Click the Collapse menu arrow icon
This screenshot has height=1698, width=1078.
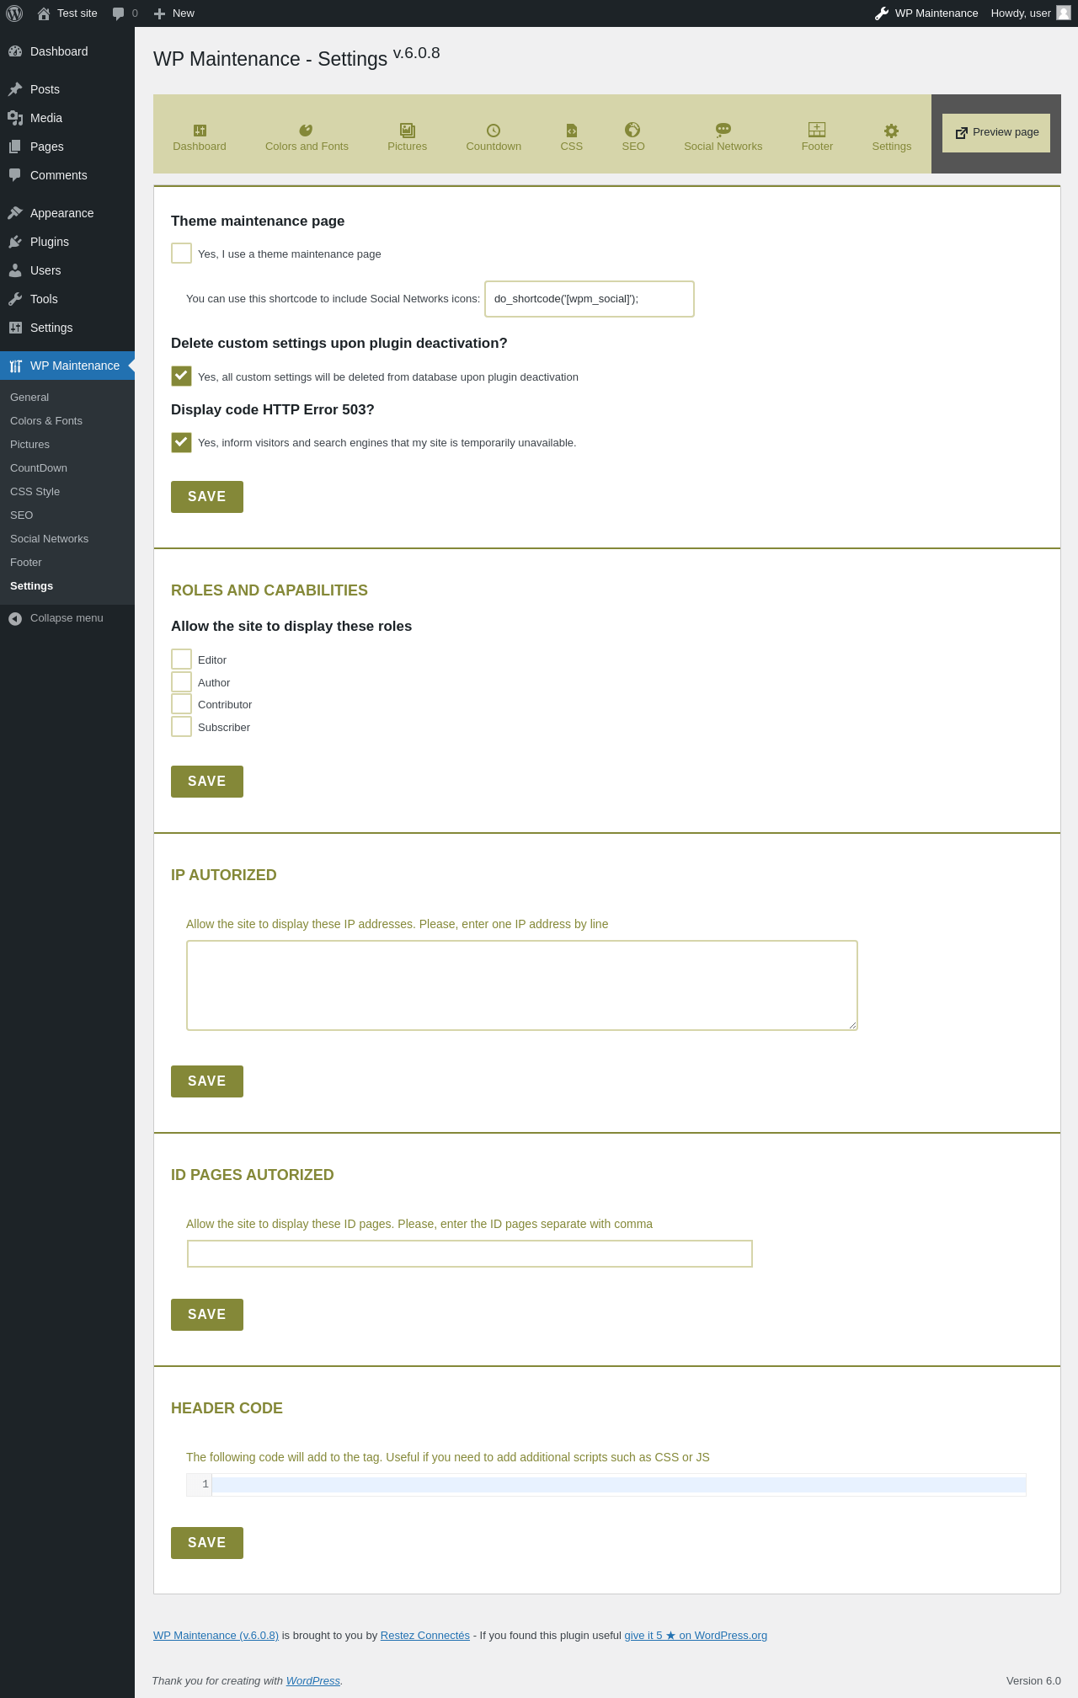(15, 618)
